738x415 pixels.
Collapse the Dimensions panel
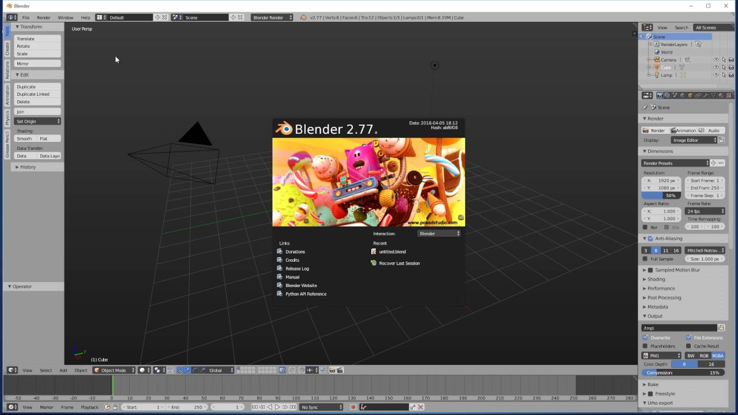[660, 151]
